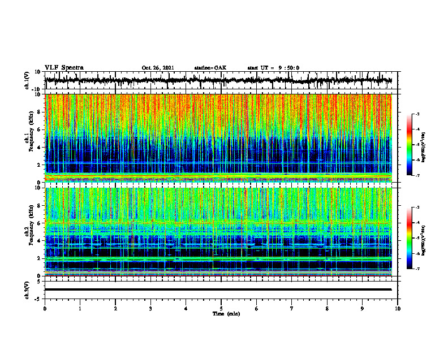Click the "-3" label on the ch.1 colorbar
The width and height of the screenshot is (448, 346).
pyautogui.click(x=417, y=114)
